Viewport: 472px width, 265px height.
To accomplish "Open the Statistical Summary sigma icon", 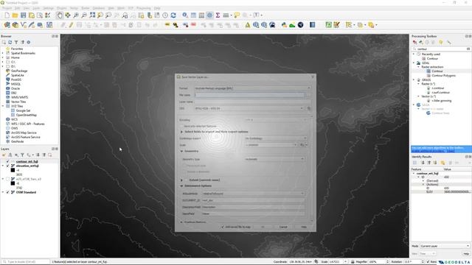I will pos(218,15).
